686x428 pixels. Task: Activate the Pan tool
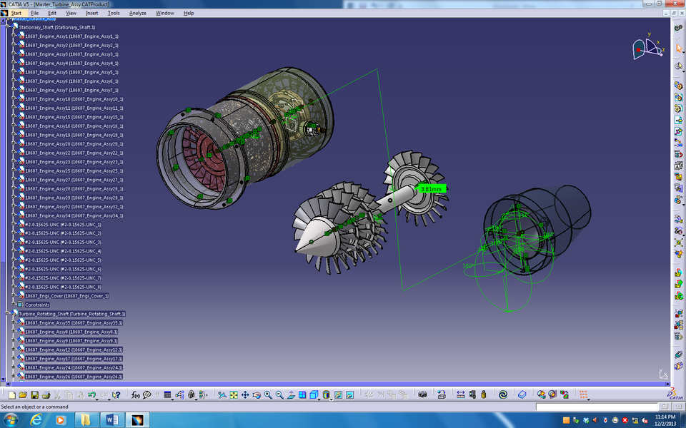click(245, 393)
